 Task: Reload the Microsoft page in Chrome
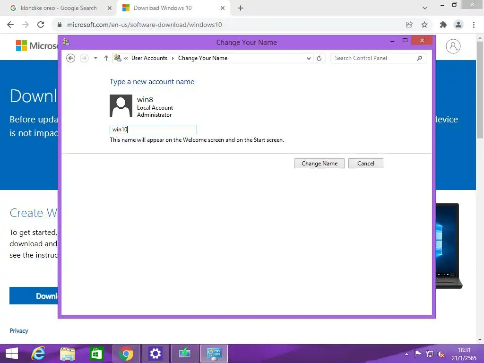41,25
